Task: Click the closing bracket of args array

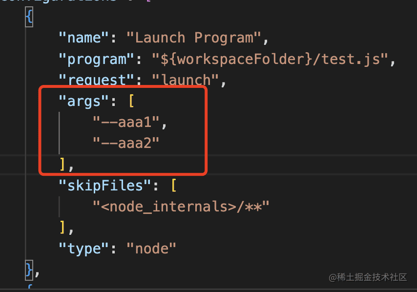Action: pyautogui.click(x=63, y=165)
